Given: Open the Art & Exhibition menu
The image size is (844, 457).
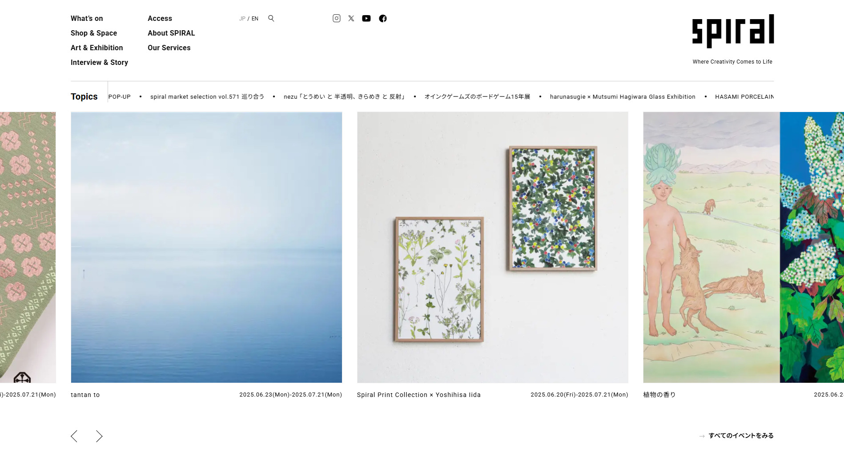Looking at the screenshot, I should pyautogui.click(x=97, y=48).
